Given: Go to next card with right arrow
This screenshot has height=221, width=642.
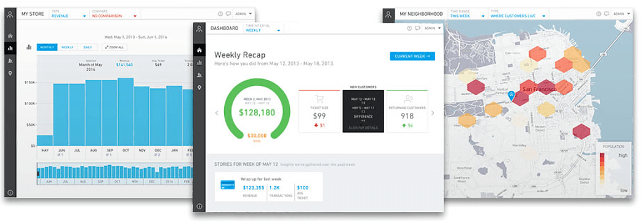Looking at the screenshot, I should point(433,113).
